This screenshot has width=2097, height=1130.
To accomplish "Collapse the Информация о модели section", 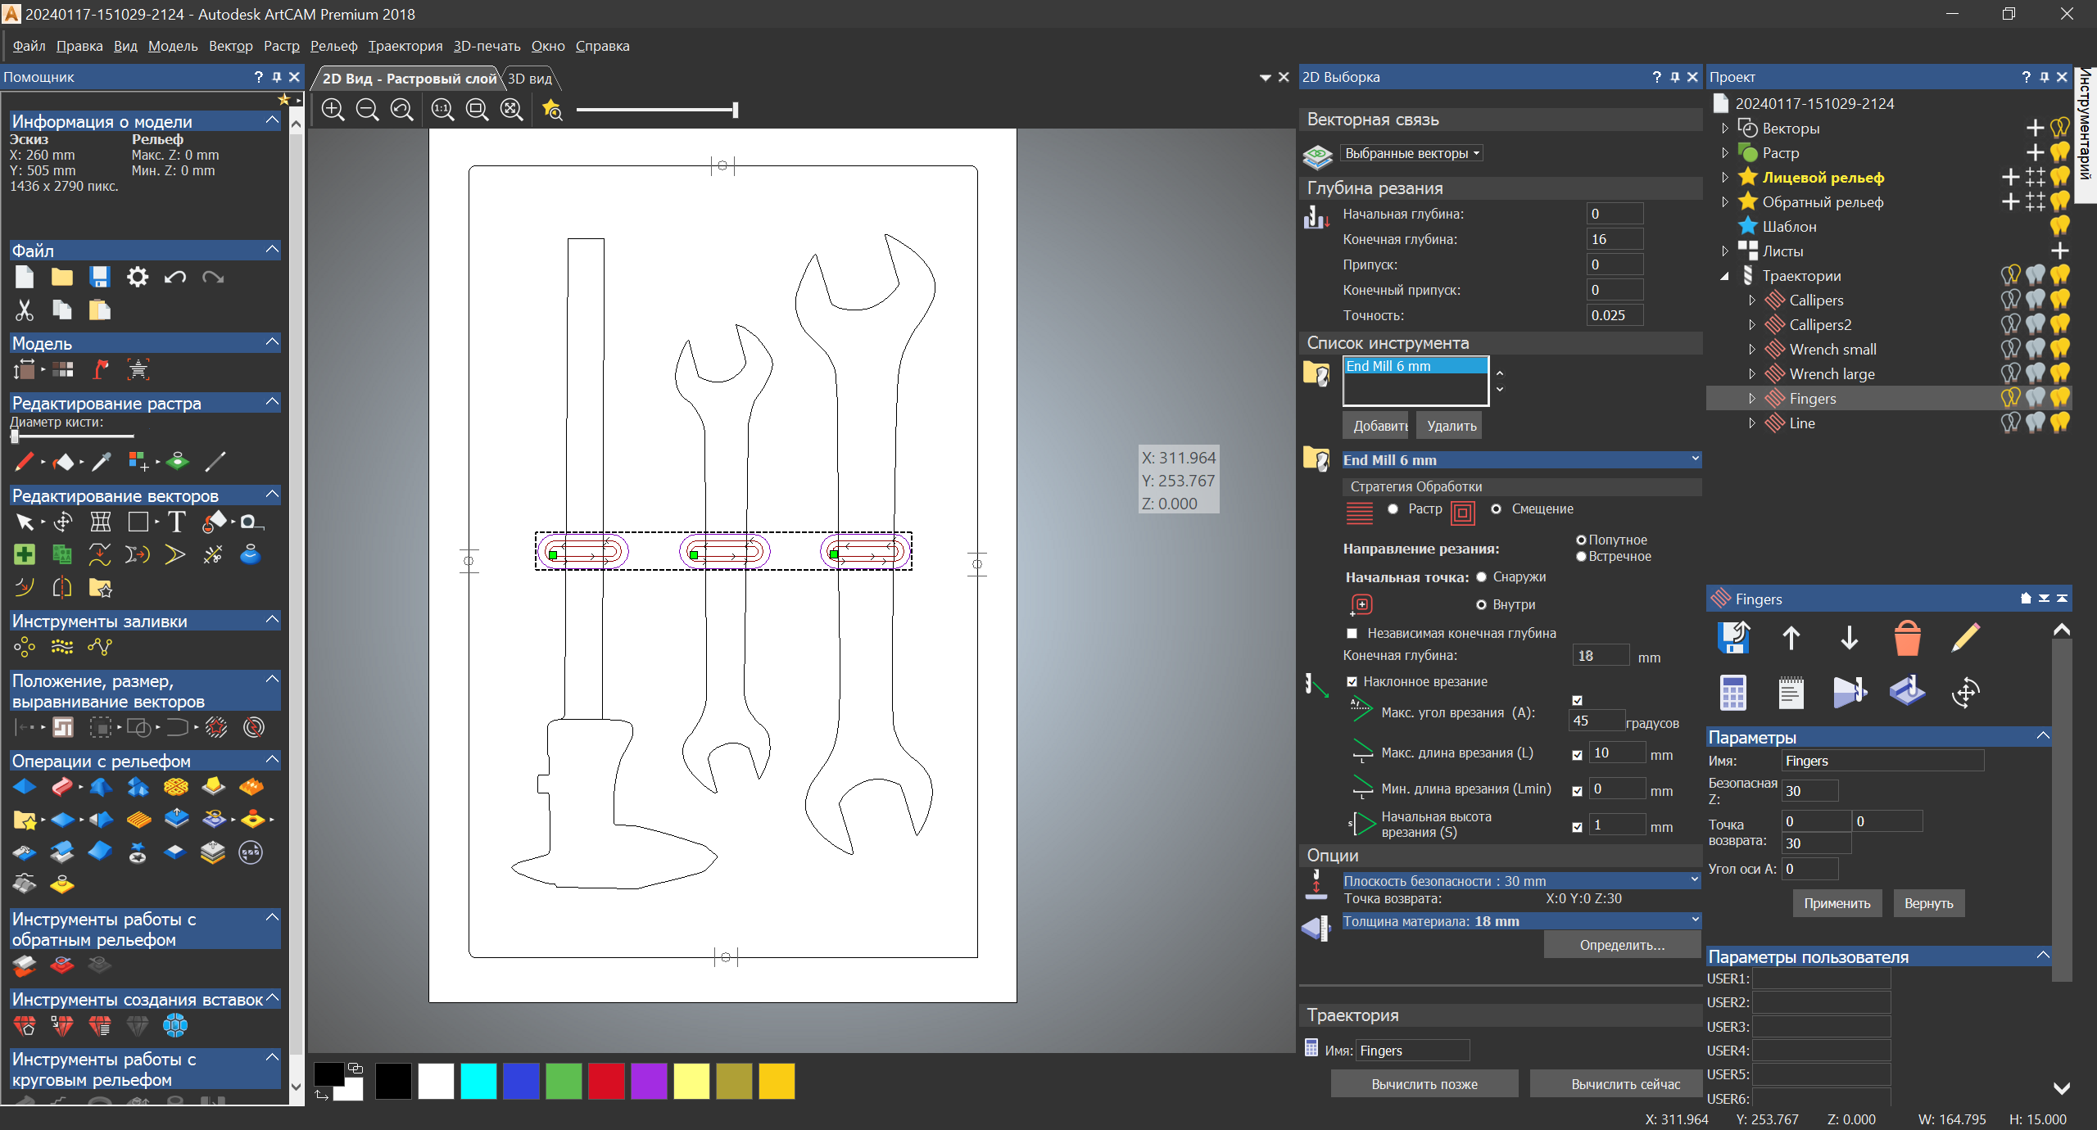I will coord(273,120).
